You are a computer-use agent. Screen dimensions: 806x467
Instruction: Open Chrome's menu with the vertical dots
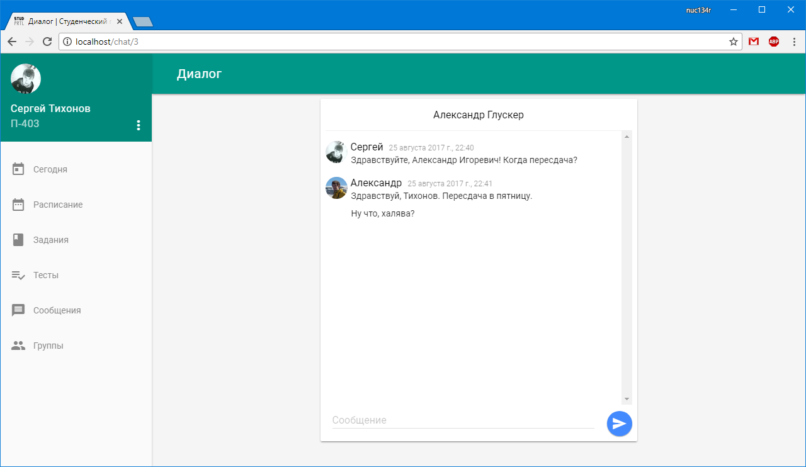coord(794,42)
